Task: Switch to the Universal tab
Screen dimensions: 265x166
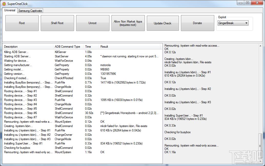Action: pyautogui.click(x=10, y=10)
